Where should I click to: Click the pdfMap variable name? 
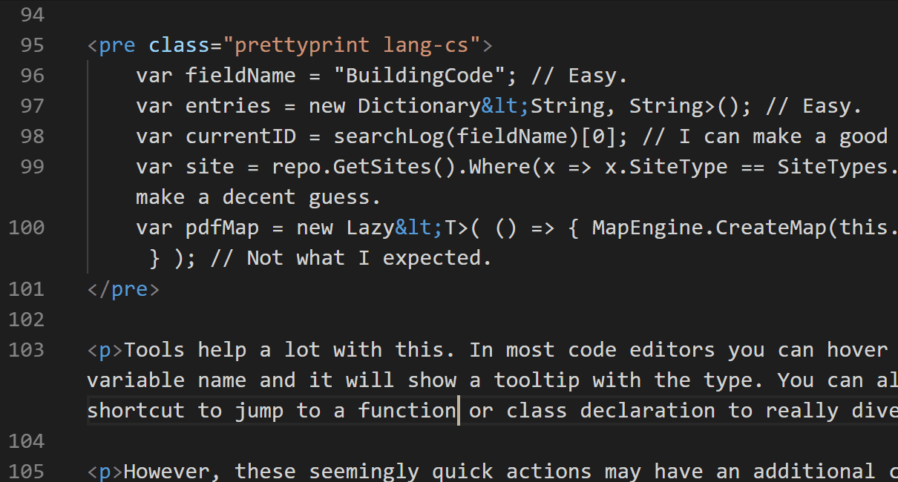[x=223, y=228]
